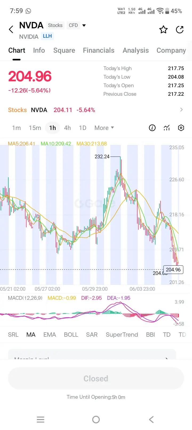
Task: Tap the 204.96 current price marker
Action: tap(173, 270)
